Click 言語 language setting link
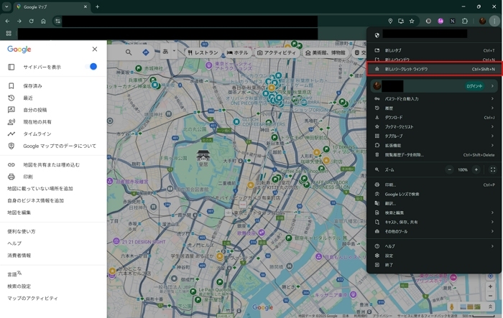The width and height of the screenshot is (503, 318). point(14,274)
